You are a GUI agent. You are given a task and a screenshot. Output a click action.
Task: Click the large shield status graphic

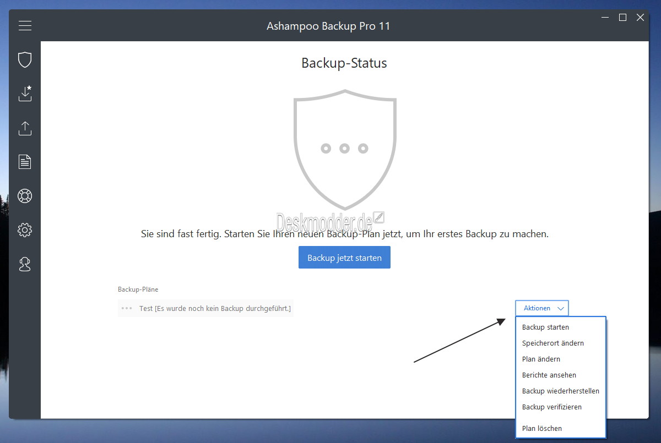(x=345, y=150)
